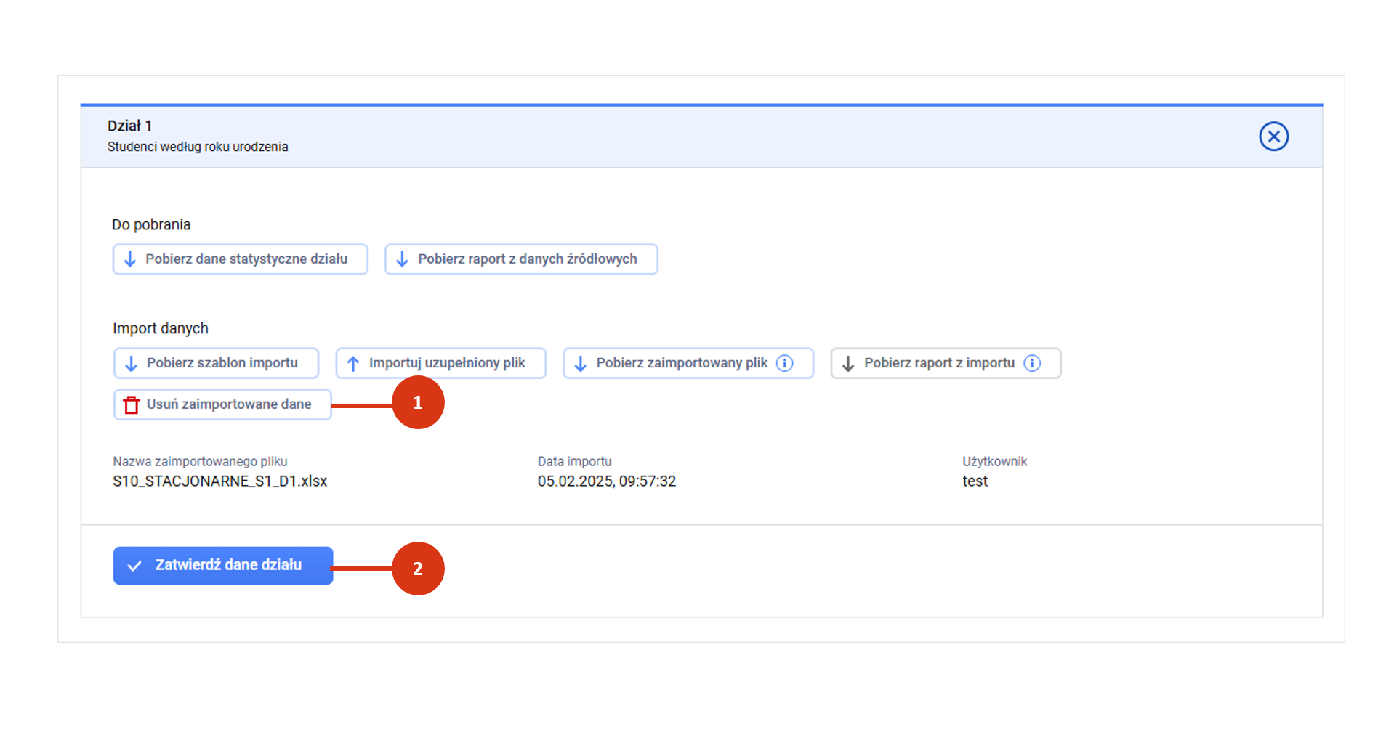Click Pobierz szablon importu button
Image resolution: width=1394 pixels, height=740 pixels.
tap(216, 363)
